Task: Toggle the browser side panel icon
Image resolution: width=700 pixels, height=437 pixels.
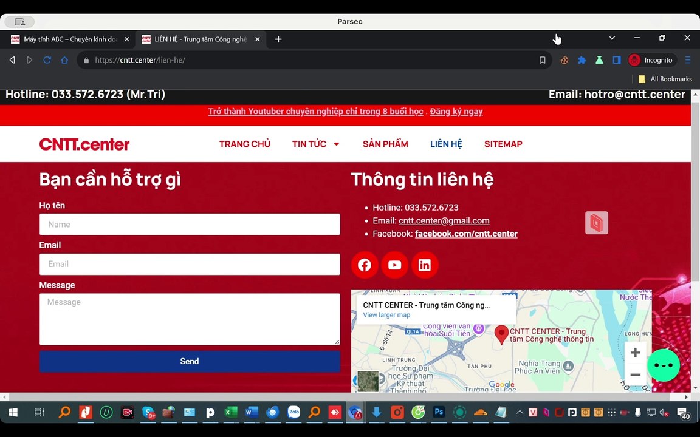Action: [x=617, y=60]
